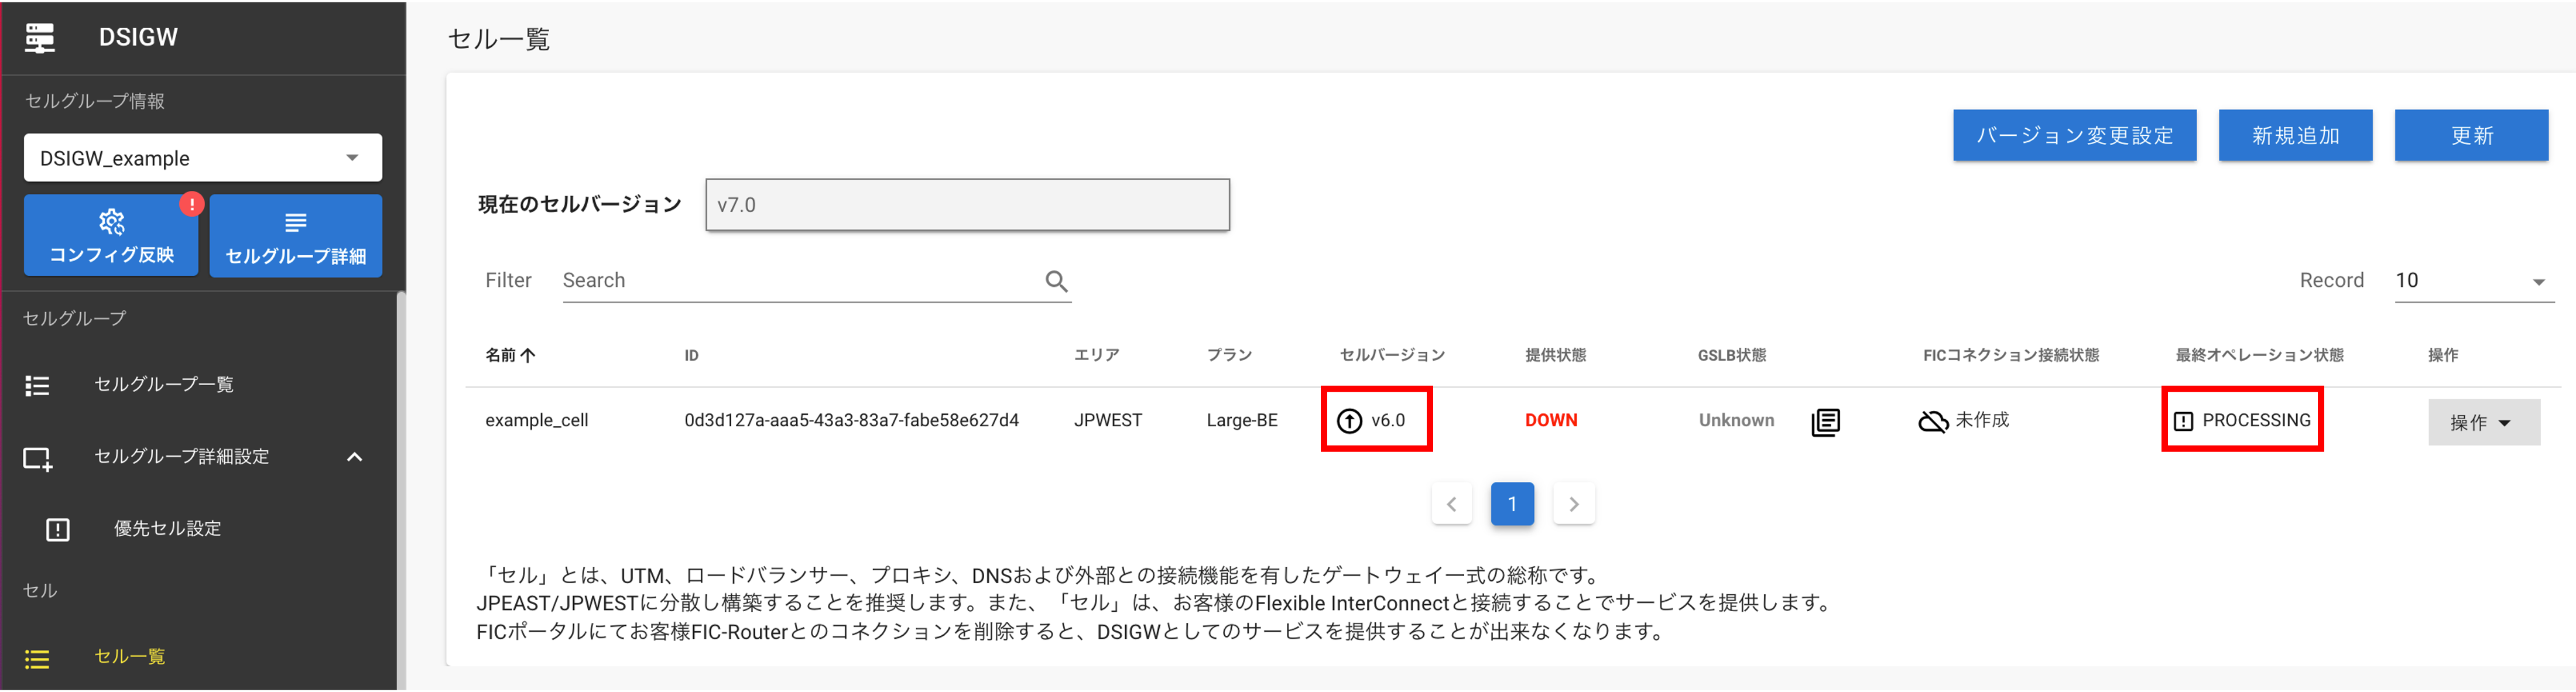
Task: Click the exclamation icon beside PROCESSING
Action: [x=2183, y=422]
